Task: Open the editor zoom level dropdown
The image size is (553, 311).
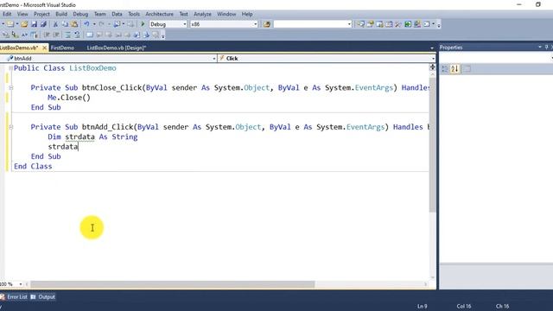Action: pyautogui.click(x=21, y=284)
